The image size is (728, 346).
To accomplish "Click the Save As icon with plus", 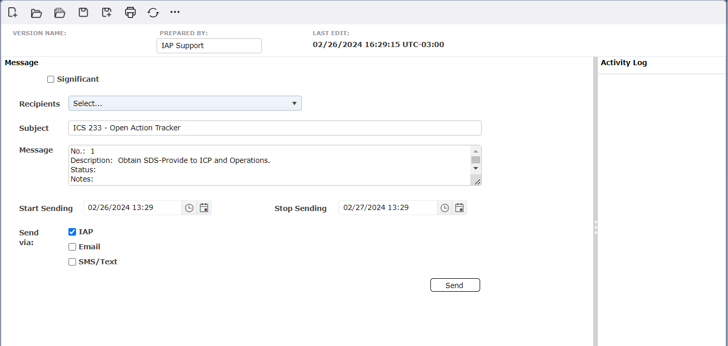I will [x=107, y=12].
